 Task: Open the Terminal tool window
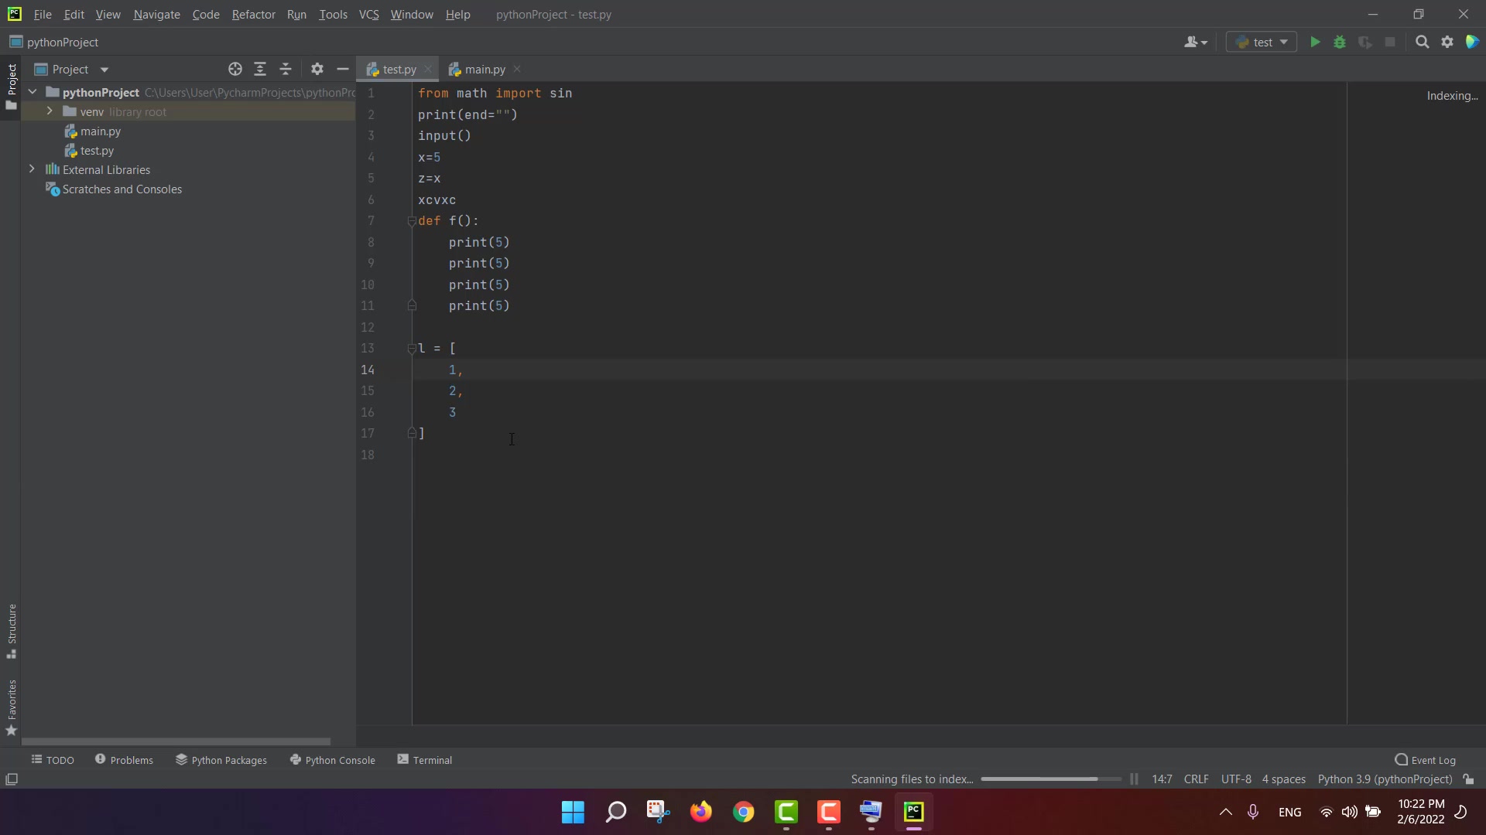click(x=425, y=760)
